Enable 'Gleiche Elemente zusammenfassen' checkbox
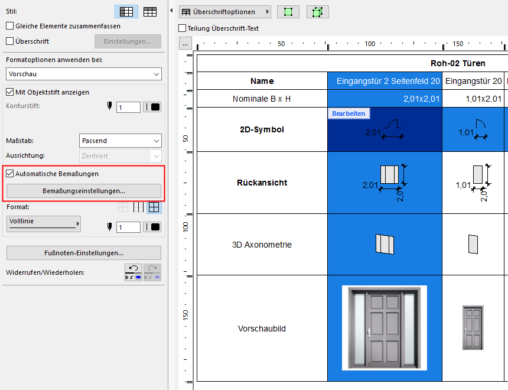 tap(9, 26)
